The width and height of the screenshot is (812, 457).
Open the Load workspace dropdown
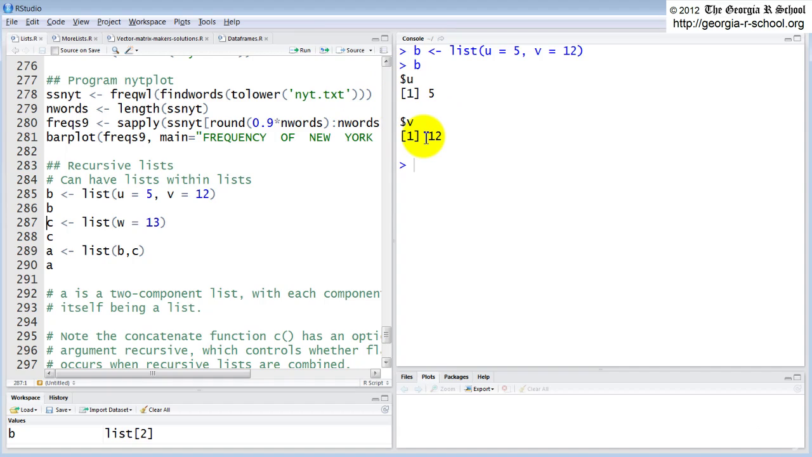click(x=23, y=410)
